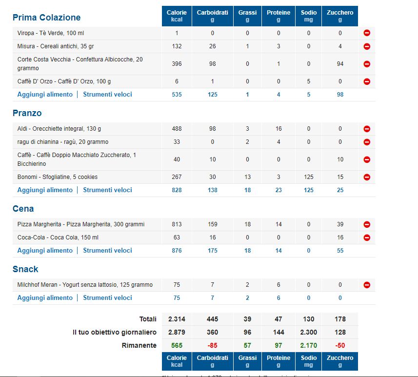Screen dimensions: 418x377
Task: Click the daily goal calories value 2.879
Action: (177, 333)
